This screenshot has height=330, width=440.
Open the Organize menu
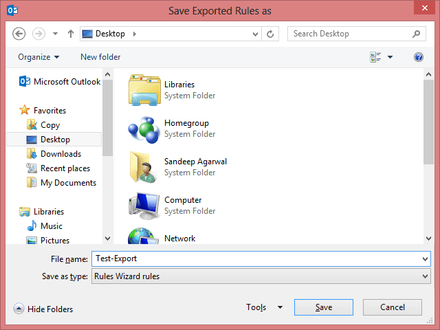tap(38, 57)
